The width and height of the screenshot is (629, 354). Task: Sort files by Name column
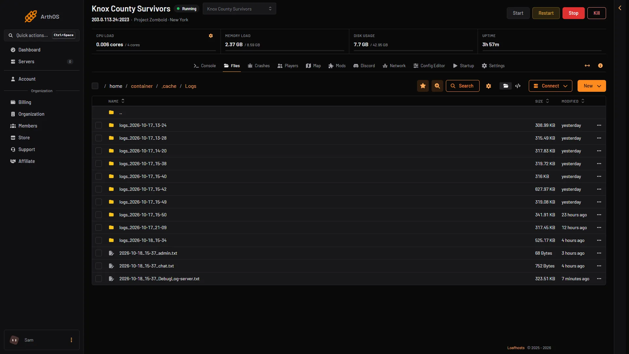116,101
